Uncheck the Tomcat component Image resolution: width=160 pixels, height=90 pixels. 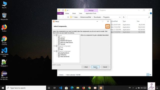click(x=59, y=44)
